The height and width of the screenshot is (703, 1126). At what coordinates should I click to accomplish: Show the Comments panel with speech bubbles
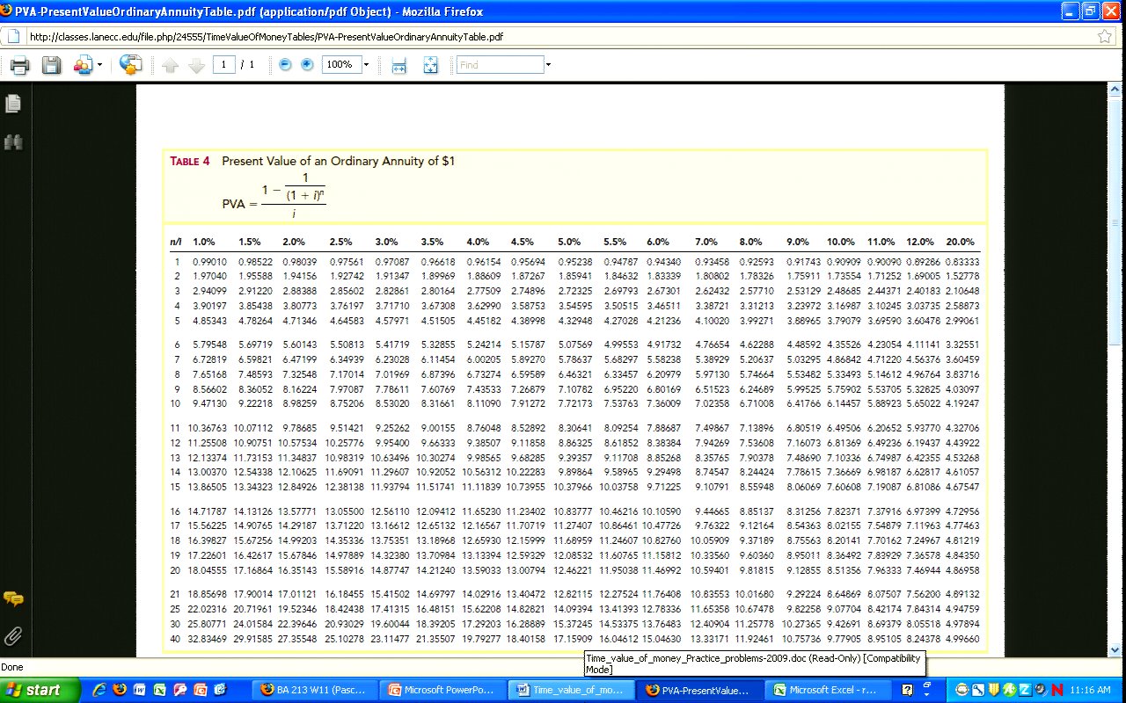(13, 599)
